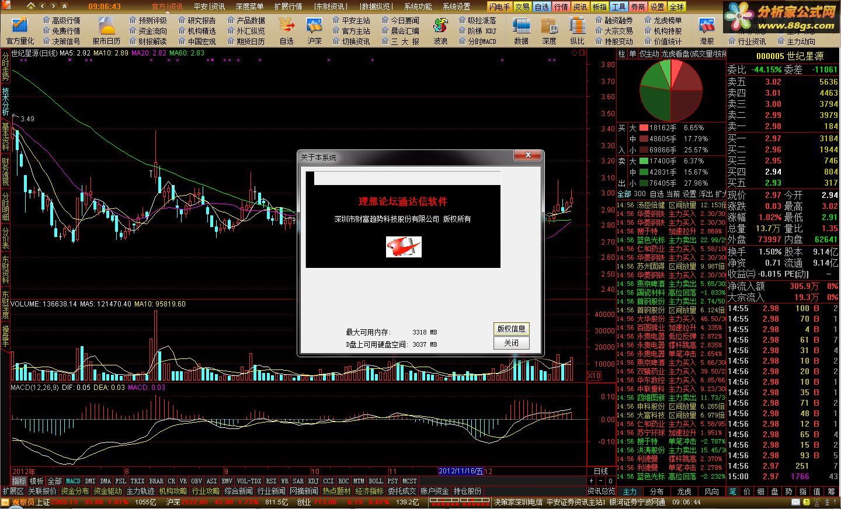Image resolution: width=841 pixels, height=509 pixels.
Task: Open the 官方量化 toolbar icon
Action: (x=20, y=30)
